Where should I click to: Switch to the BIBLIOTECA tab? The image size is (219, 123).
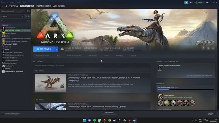click(27, 6)
